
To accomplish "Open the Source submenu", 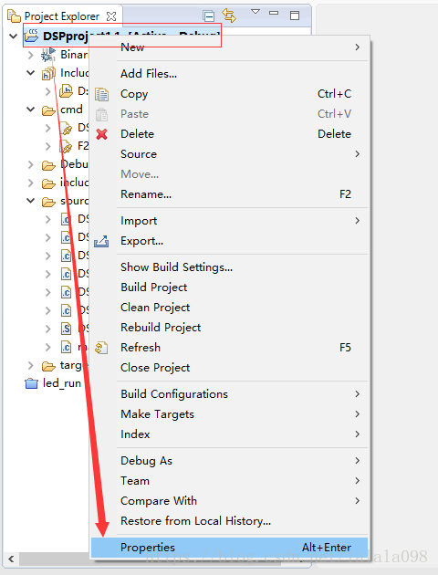I will click(x=229, y=154).
